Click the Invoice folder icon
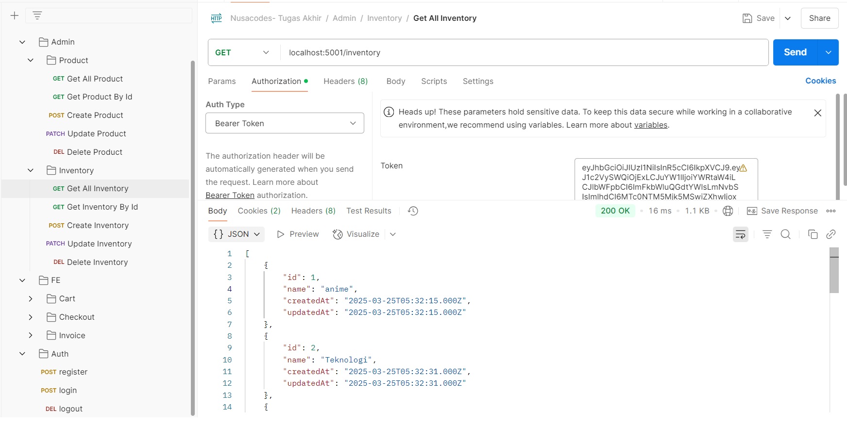Viewport: 847px width, 426px height. tap(51, 336)
